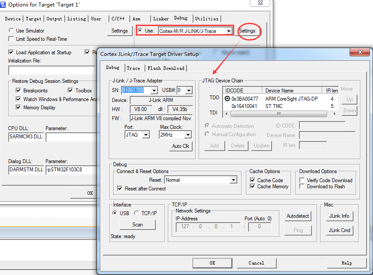Open the USB# dropdown
This screenshot has width=373, height=275.
[x=189, y=90]
